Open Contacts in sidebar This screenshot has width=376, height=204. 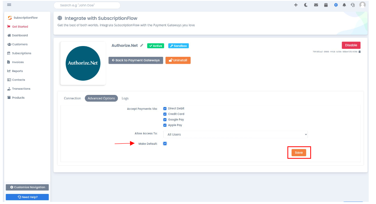[x=16, y=80]
